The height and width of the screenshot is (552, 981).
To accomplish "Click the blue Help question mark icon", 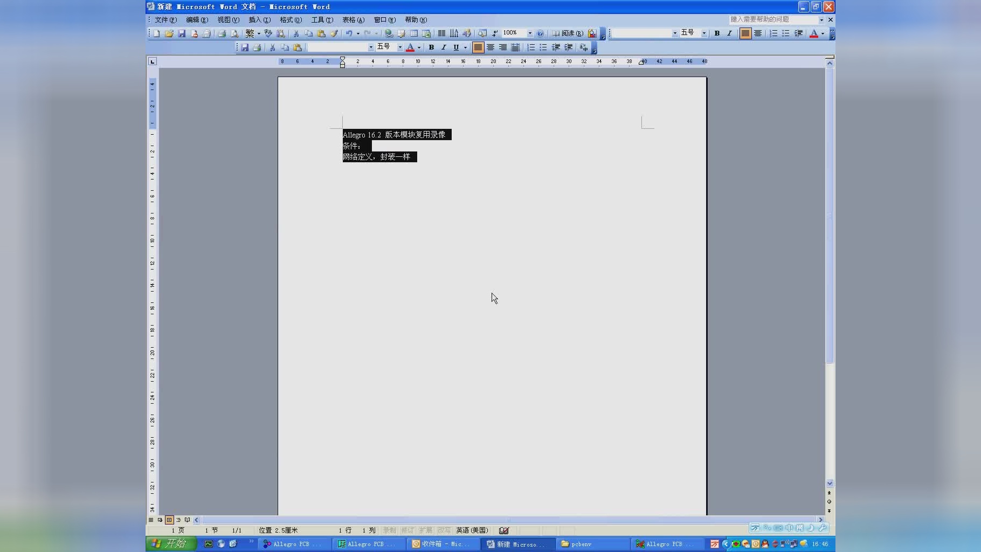I will tap(540, 33).
